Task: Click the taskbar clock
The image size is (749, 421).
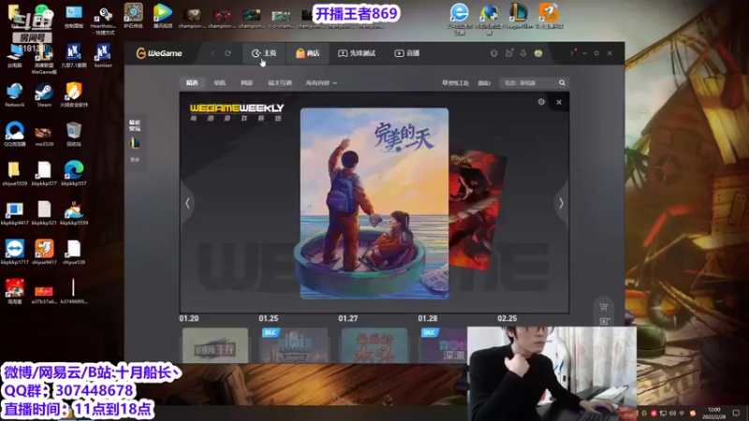Action: click(x=714, y=413)
